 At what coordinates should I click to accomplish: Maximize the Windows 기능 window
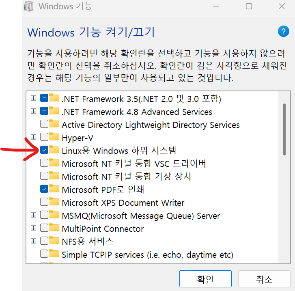(249, 6)
